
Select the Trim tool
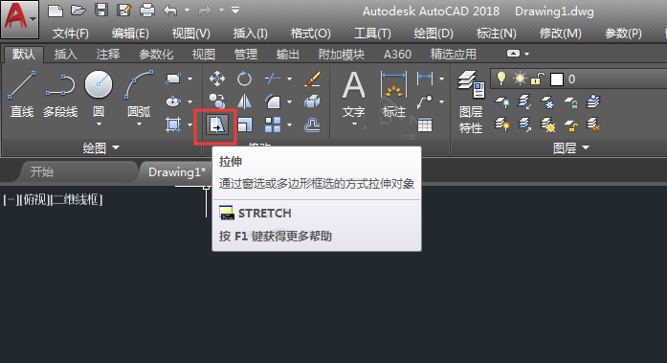click(x=273, y=79)
